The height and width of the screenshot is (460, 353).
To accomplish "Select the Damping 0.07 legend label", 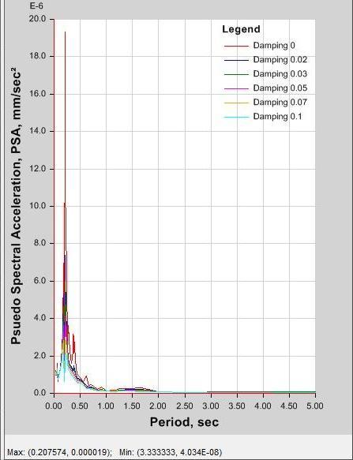I will [x=280, y=103].
